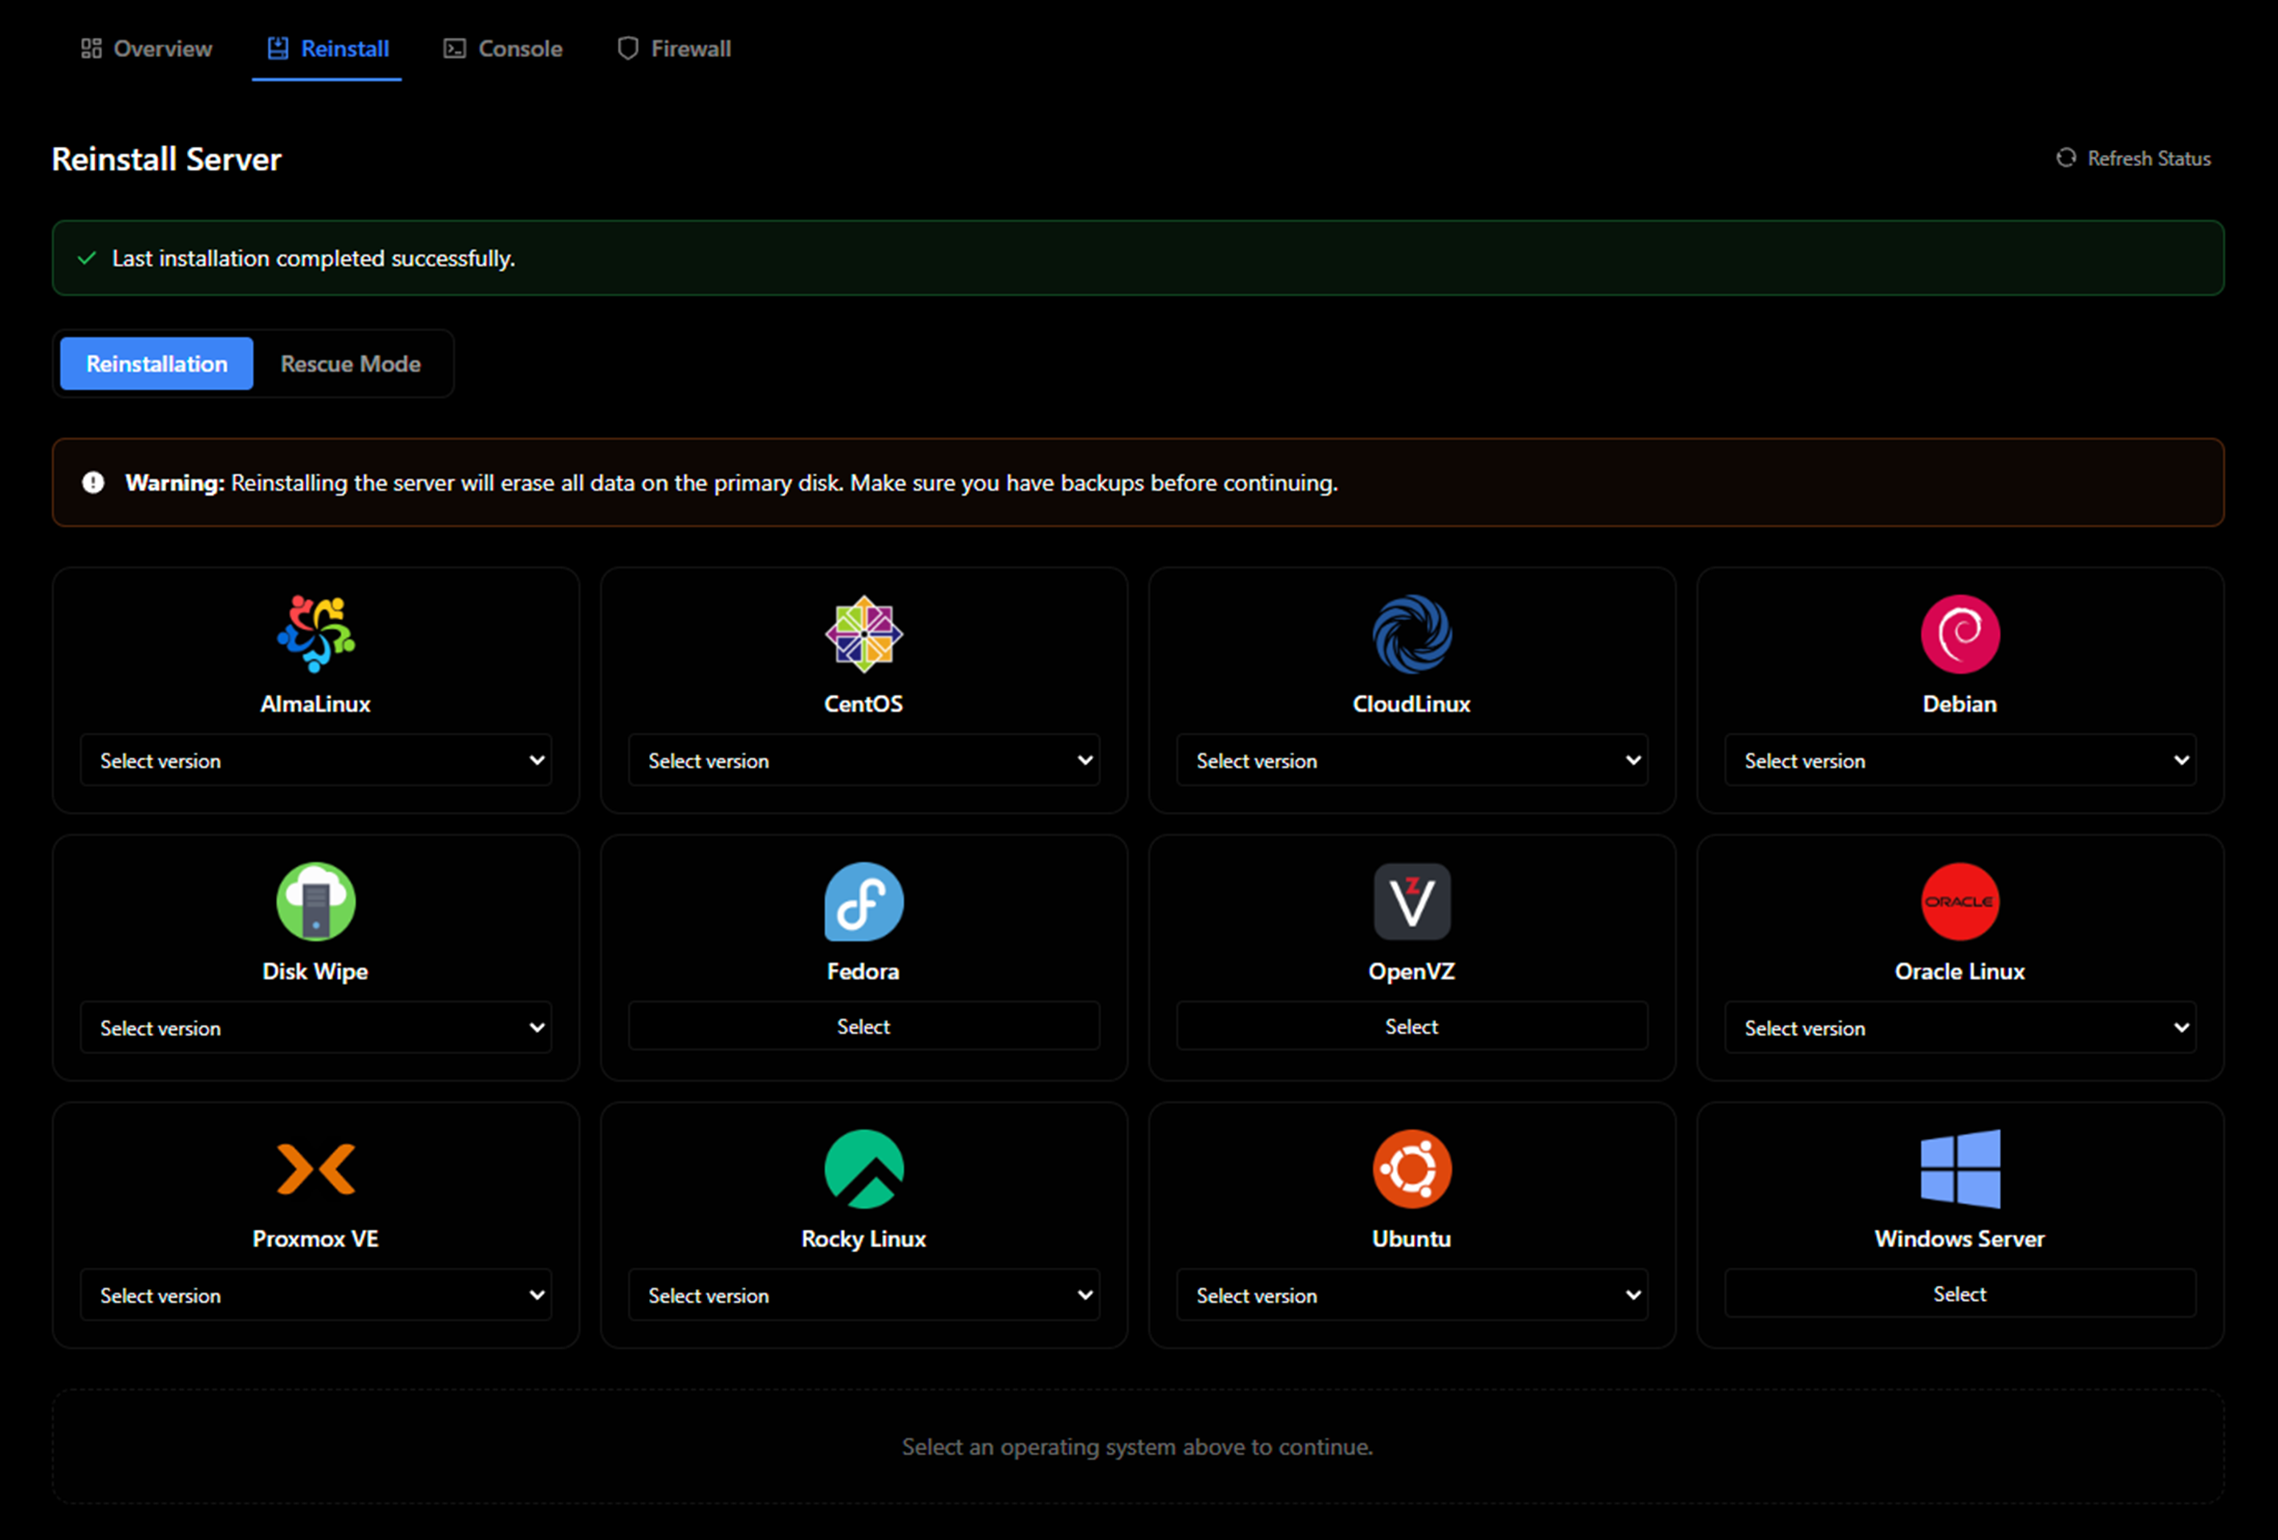The height and width of the screenshot is (1540, 2278).
Task: Click the OpenVZ name label
Action: tap(1411, 972)
